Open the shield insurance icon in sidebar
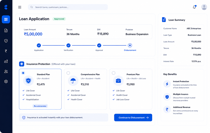Image resolution: width=210 pixels, height=133 pixels. coord(6,41)
